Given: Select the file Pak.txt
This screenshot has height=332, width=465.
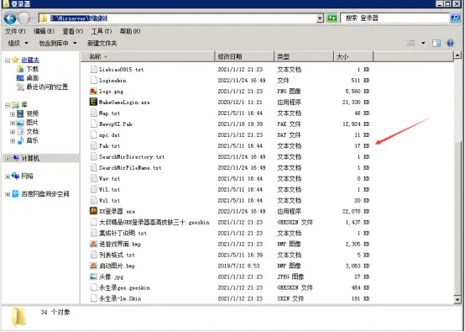Looking at the screenshot, I should tap(109, 145).
